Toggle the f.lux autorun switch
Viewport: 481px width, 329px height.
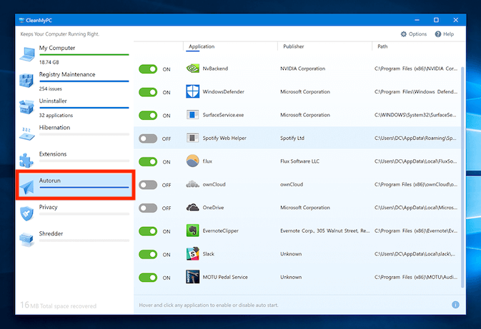click(148, 162)
